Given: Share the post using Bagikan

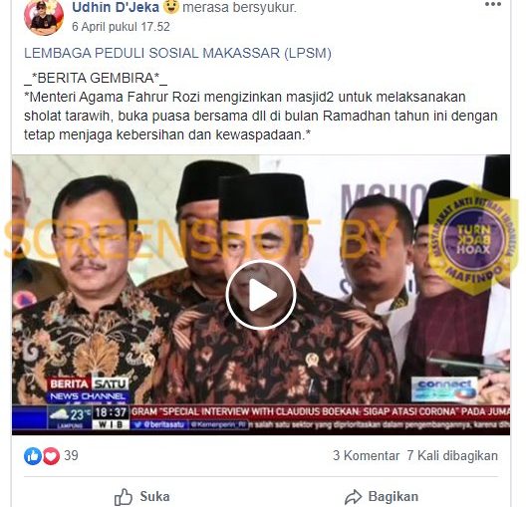Looking at the screenshot, I should [382, 497].
